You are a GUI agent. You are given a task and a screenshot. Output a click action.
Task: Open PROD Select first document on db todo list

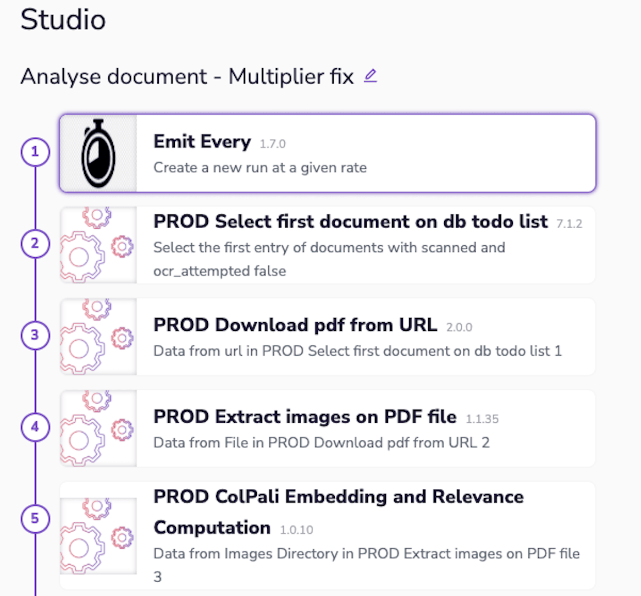pos(350,222)
